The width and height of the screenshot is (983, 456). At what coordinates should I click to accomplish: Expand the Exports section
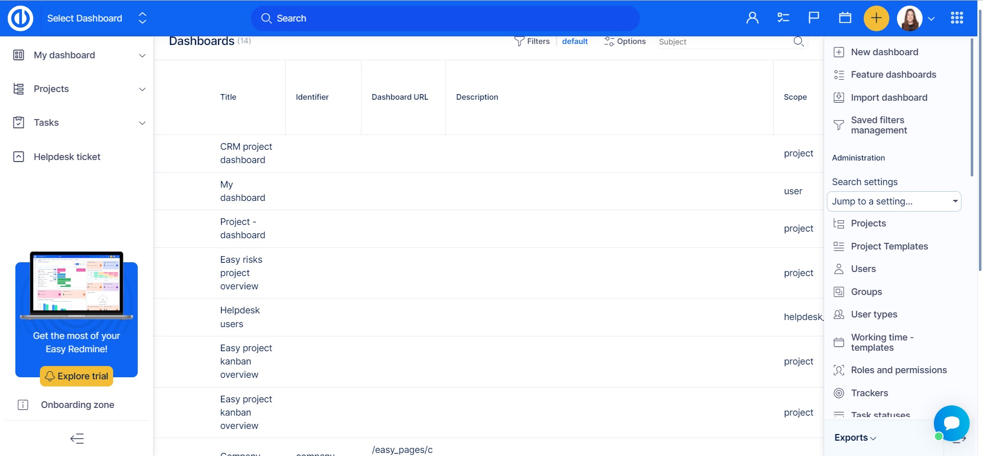855,438
